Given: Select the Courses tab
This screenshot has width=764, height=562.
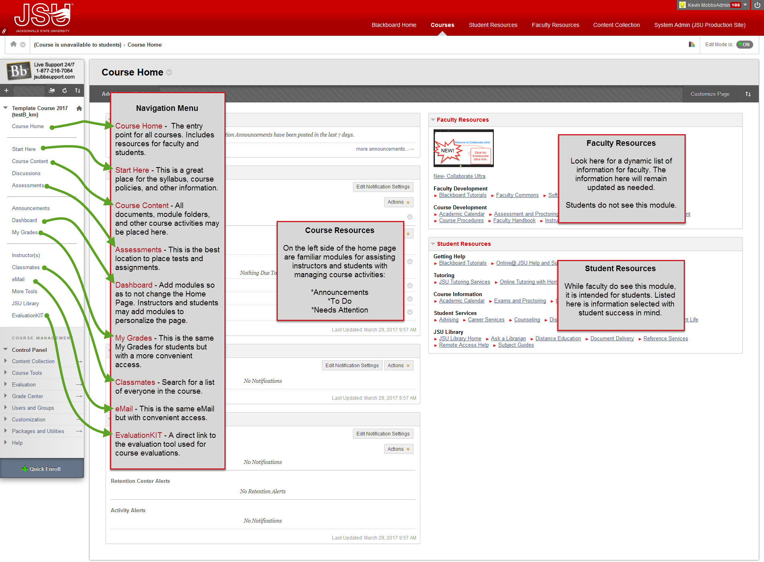Looking at the screenshot, I should pos(442,25).
